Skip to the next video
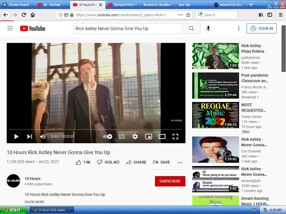The image size is (286, 214). point(30,137)
